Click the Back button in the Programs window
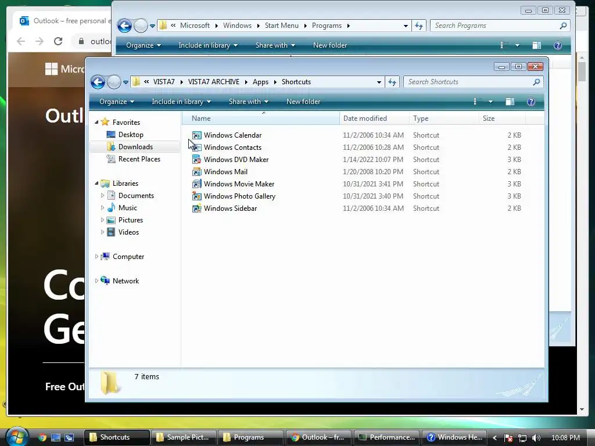The image size is (595, 446). tap(124, 26)
